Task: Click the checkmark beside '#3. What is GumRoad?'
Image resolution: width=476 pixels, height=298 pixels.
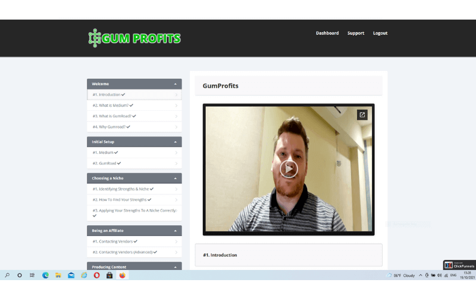Action: point(134,116)
